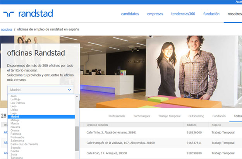Screen dimensions: 242x159
Task: Open the empresas menu
Action: tap(155, 14)
